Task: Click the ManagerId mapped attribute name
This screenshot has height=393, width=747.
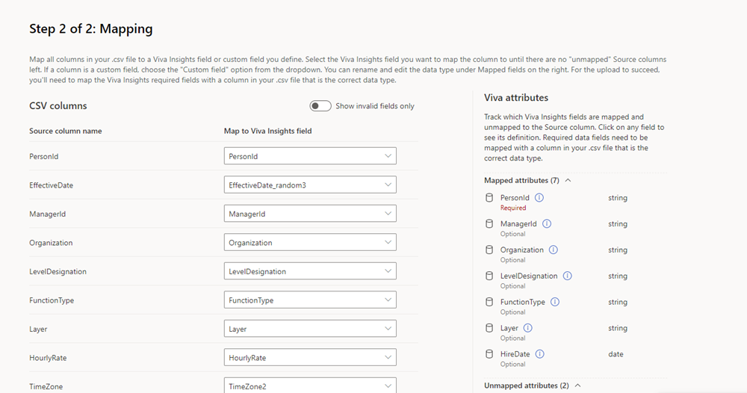Action: point(518,224)
